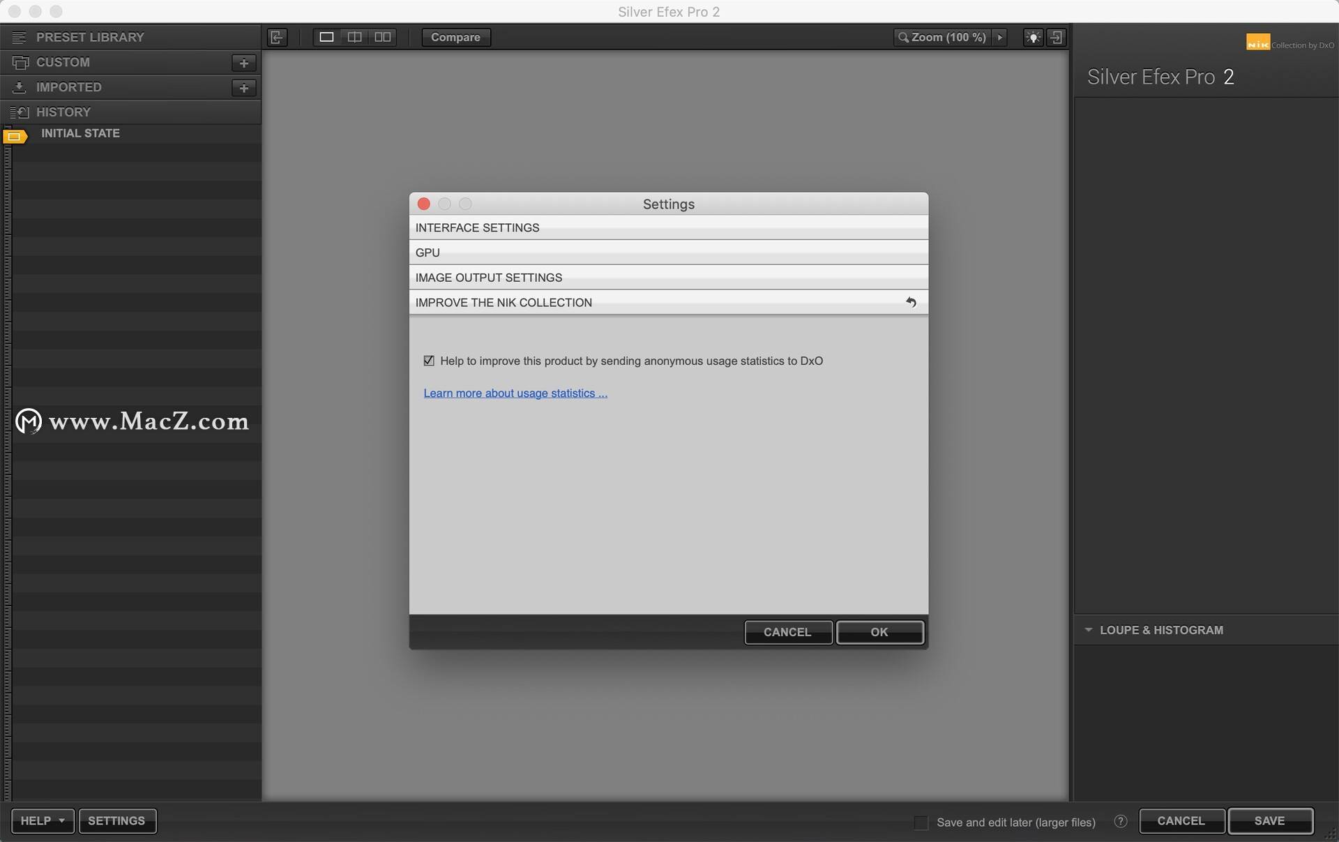Screen dimensions: 1339x842
Task: Import a preset with plus button
Action: click(x=243, y=88)
